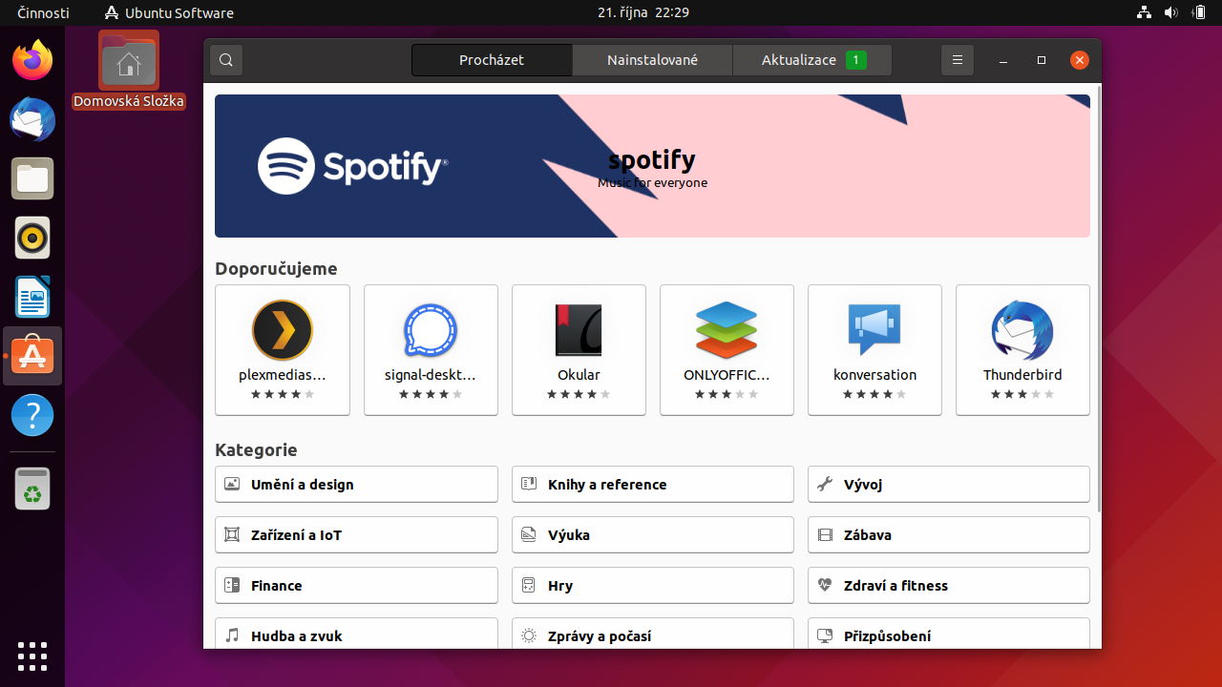
Task: Open the Zdraví a fitness category
Action: coord(948,585)
